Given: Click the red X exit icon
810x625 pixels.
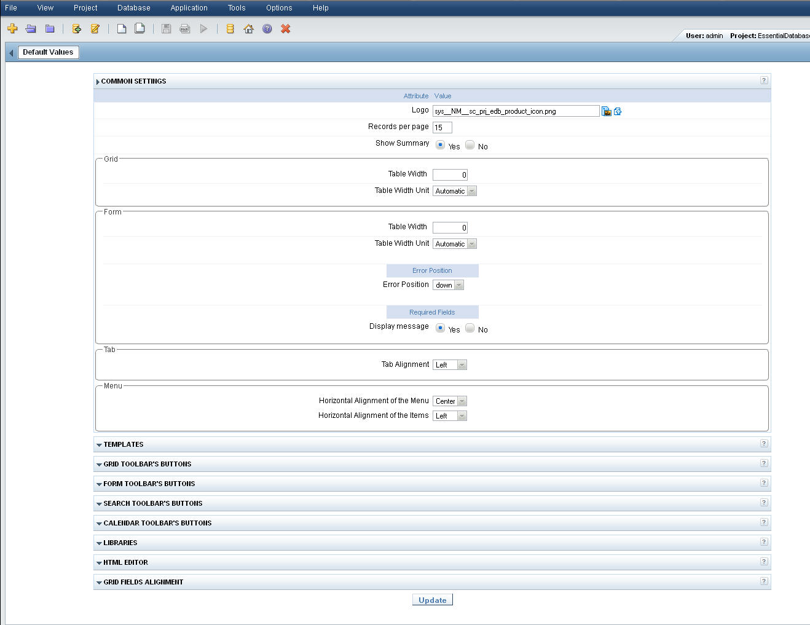Looking at the screenshot, I should click(x=286, y=29).
